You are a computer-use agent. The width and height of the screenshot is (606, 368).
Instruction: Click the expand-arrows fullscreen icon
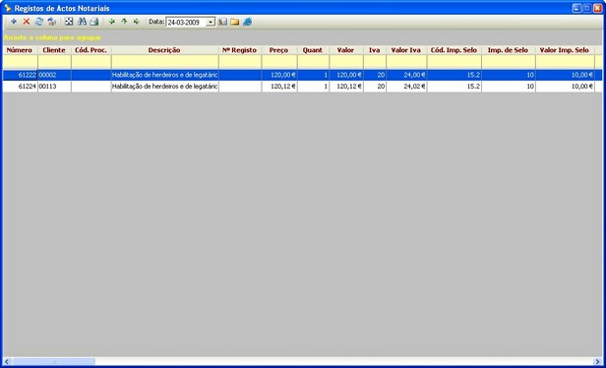coord(69,22)
